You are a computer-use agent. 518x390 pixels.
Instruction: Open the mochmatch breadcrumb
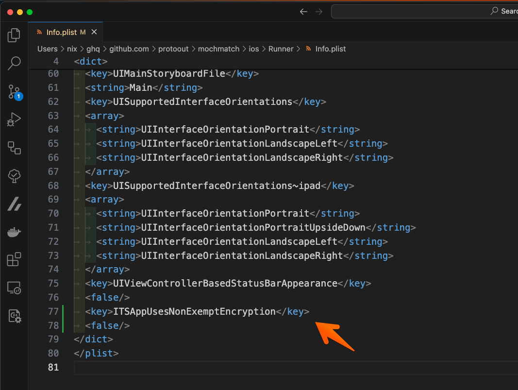(x=218, y=49)
